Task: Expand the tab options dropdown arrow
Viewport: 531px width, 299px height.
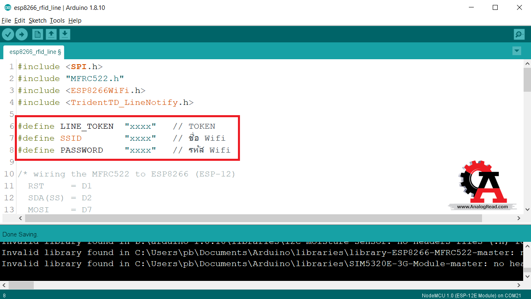Action: coord(517,51)
